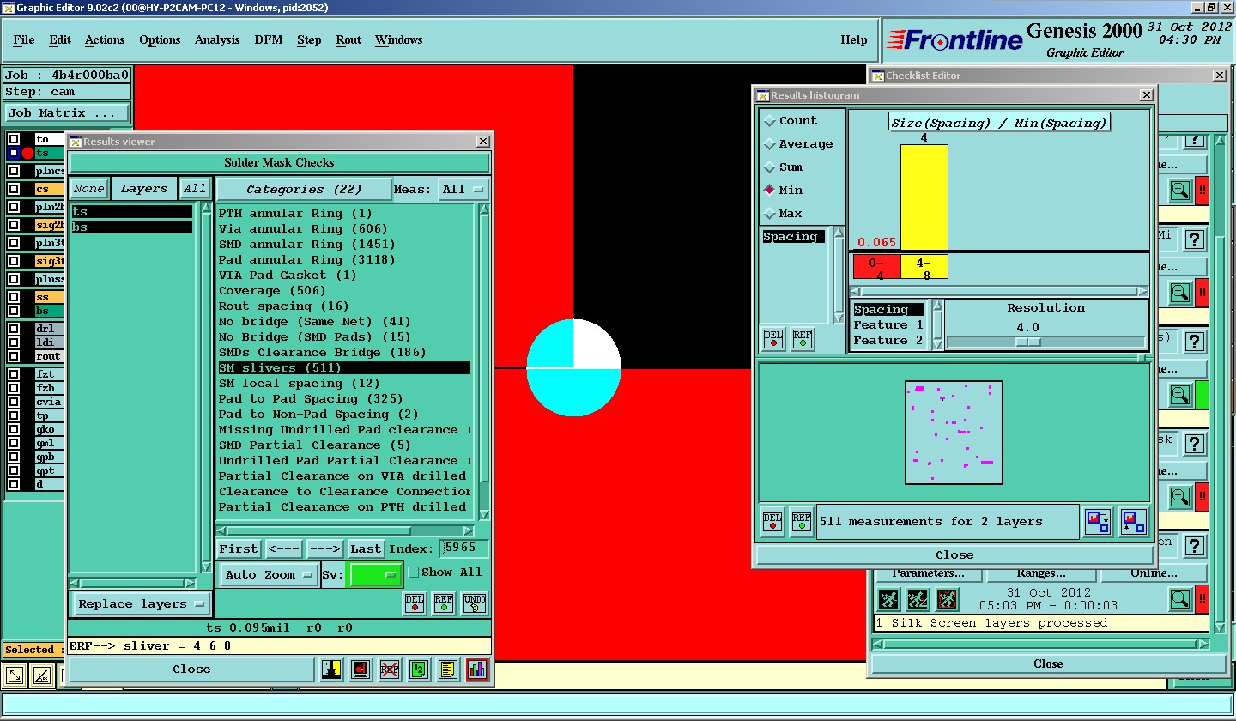Open the Analysis menu
Image resolution: width=1236 pixels, height=721 pixels.
click(x=217, y=40)
